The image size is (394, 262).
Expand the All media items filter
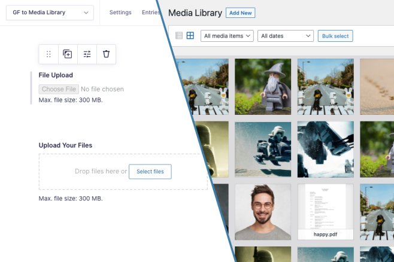227,36
